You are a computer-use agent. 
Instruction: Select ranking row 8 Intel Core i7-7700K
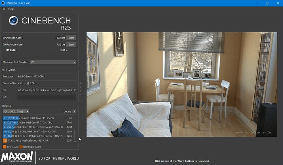click(x=38, y=123)
